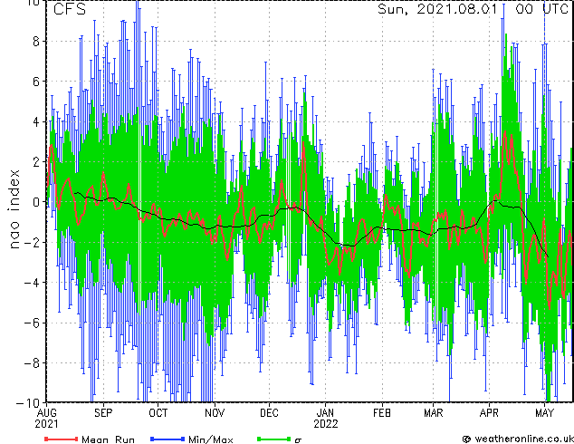Click the NOV month label
This screenshot has width=574, height=444.
pos(215,413)
